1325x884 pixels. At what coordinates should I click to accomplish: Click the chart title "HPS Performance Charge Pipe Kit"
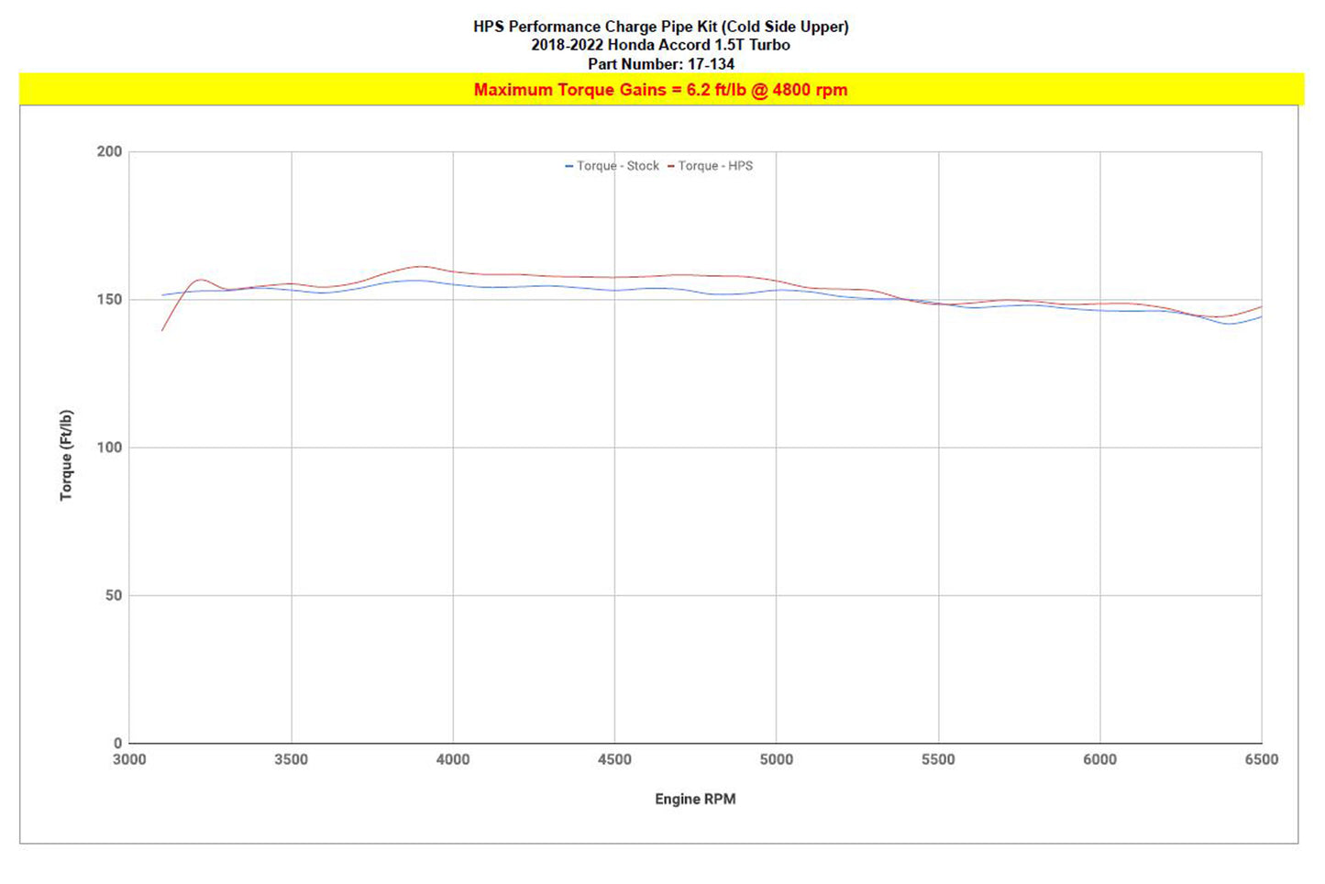[x=660, y=27]
